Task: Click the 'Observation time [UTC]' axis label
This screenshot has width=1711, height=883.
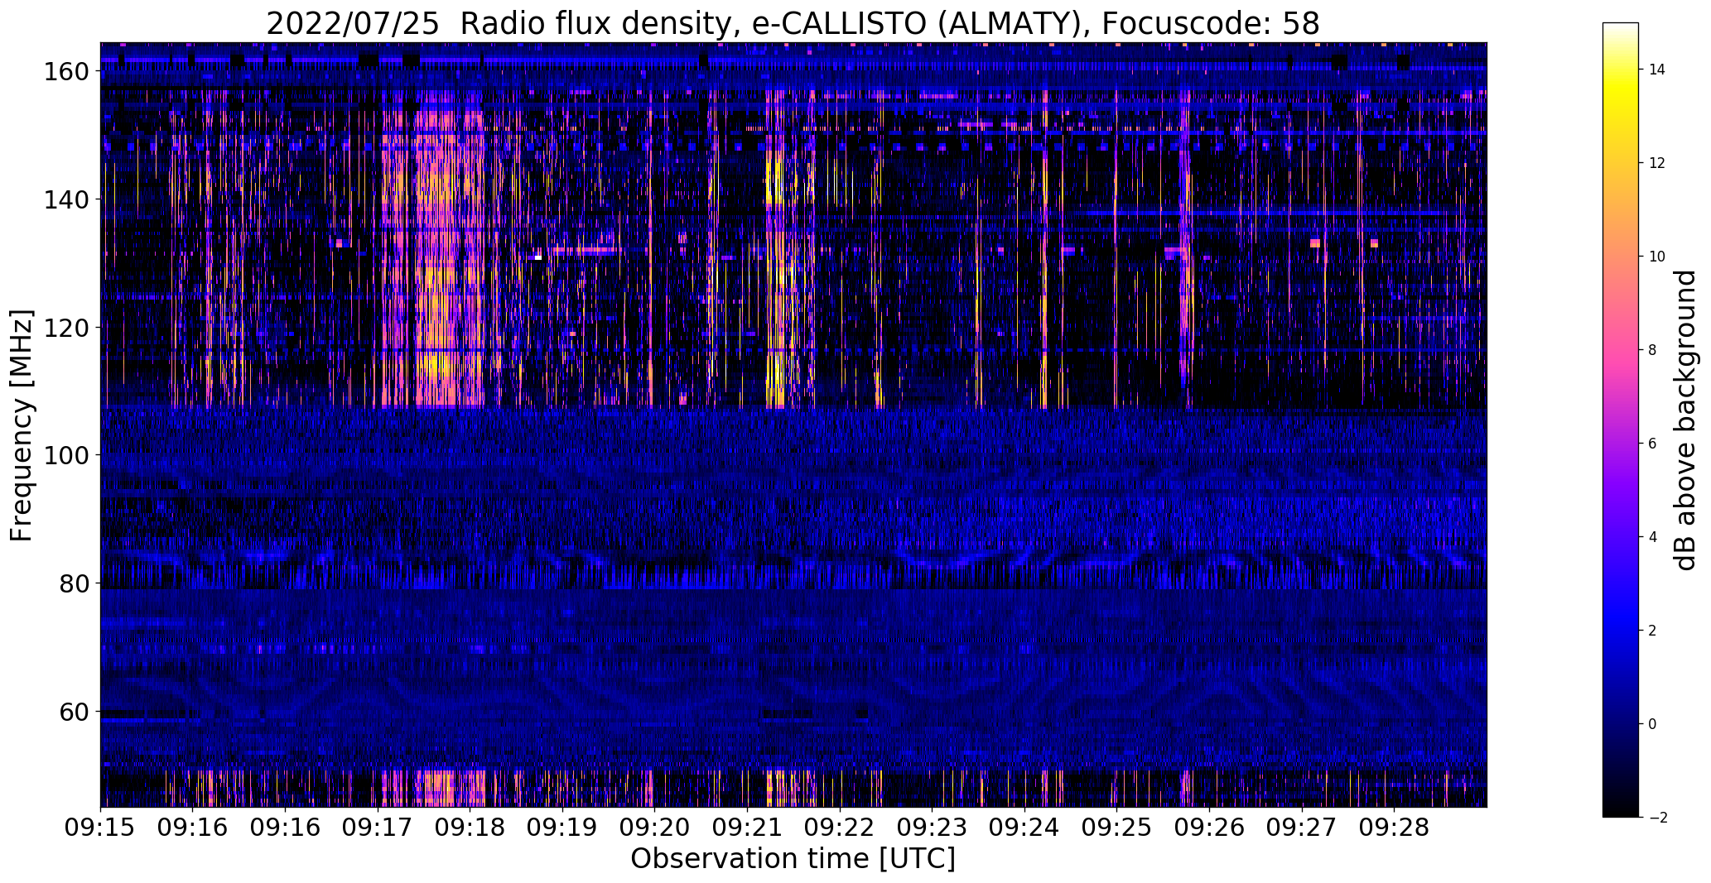Action: pyautogui.click(x=793, y=859)
